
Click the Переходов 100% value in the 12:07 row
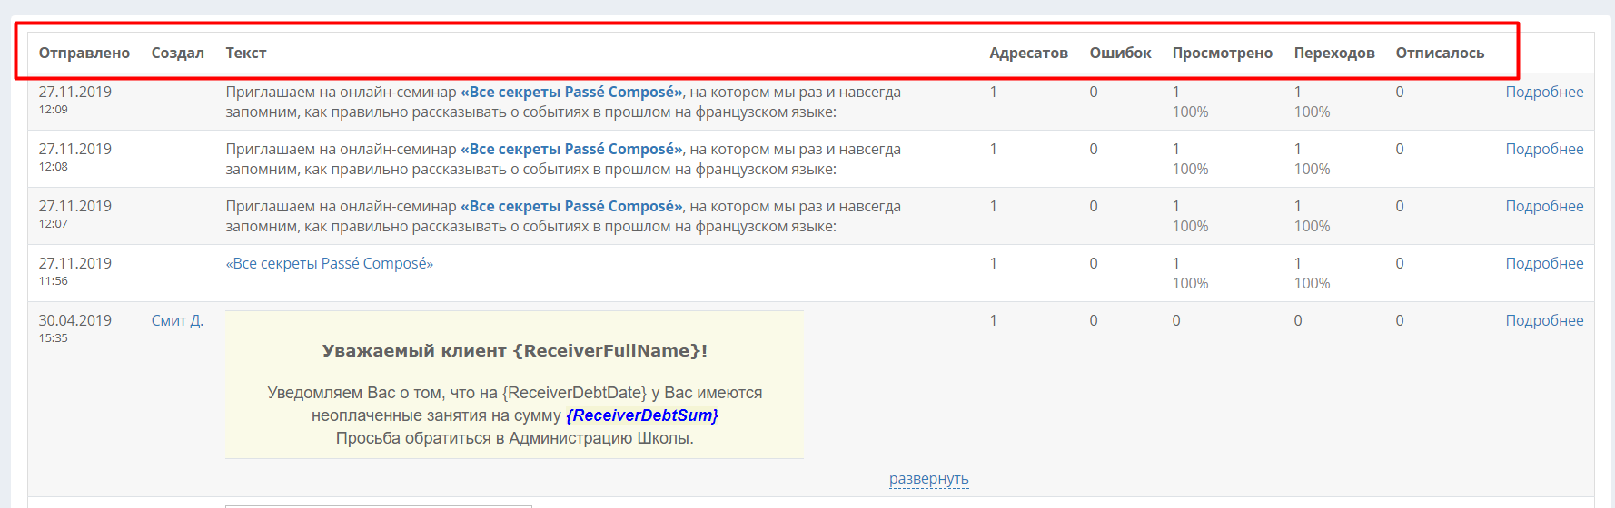coord(1312,226)
